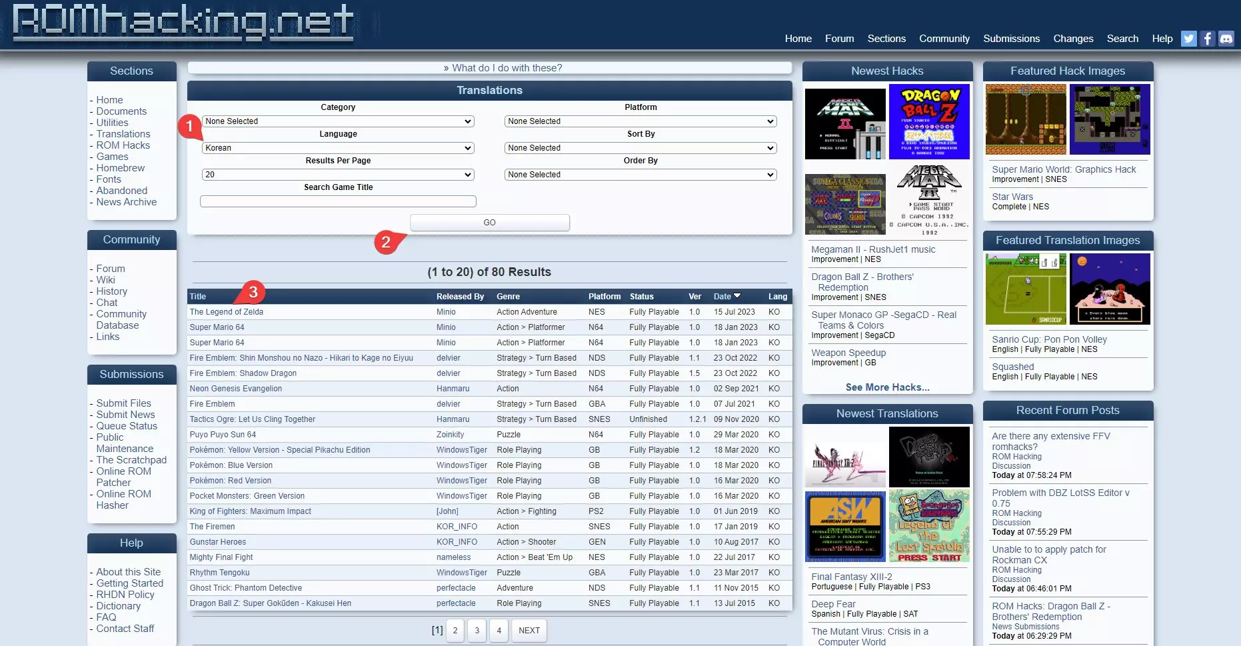Open Results Per Page dropdown
Image resolution: width=1241 pixels, height=646 pixels.
pos(338,175)
